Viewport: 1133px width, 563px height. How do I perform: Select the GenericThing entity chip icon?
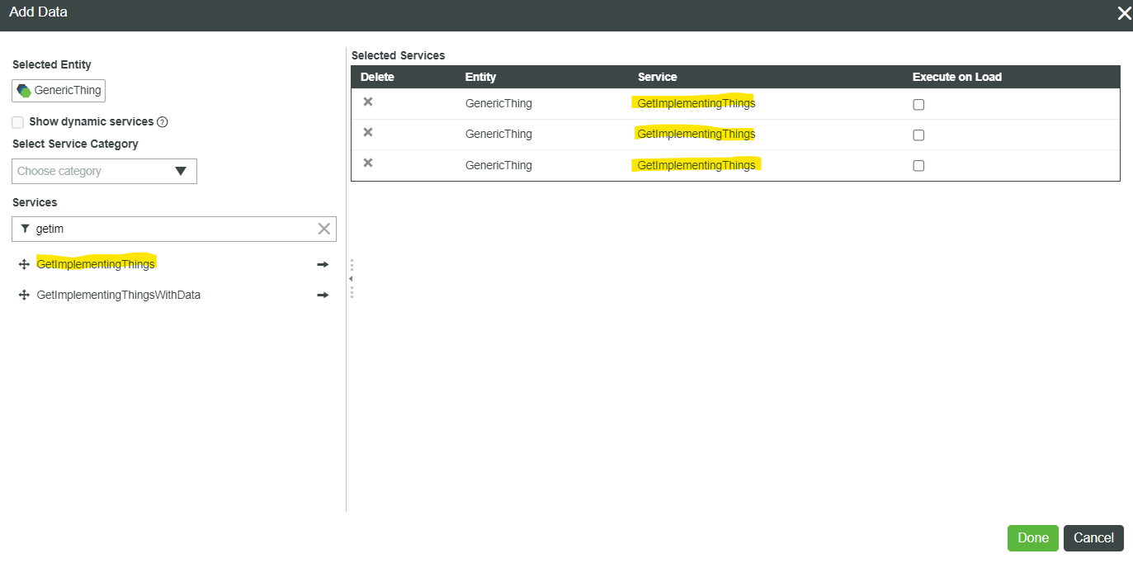pyautogui.click(x=23, y=90)
